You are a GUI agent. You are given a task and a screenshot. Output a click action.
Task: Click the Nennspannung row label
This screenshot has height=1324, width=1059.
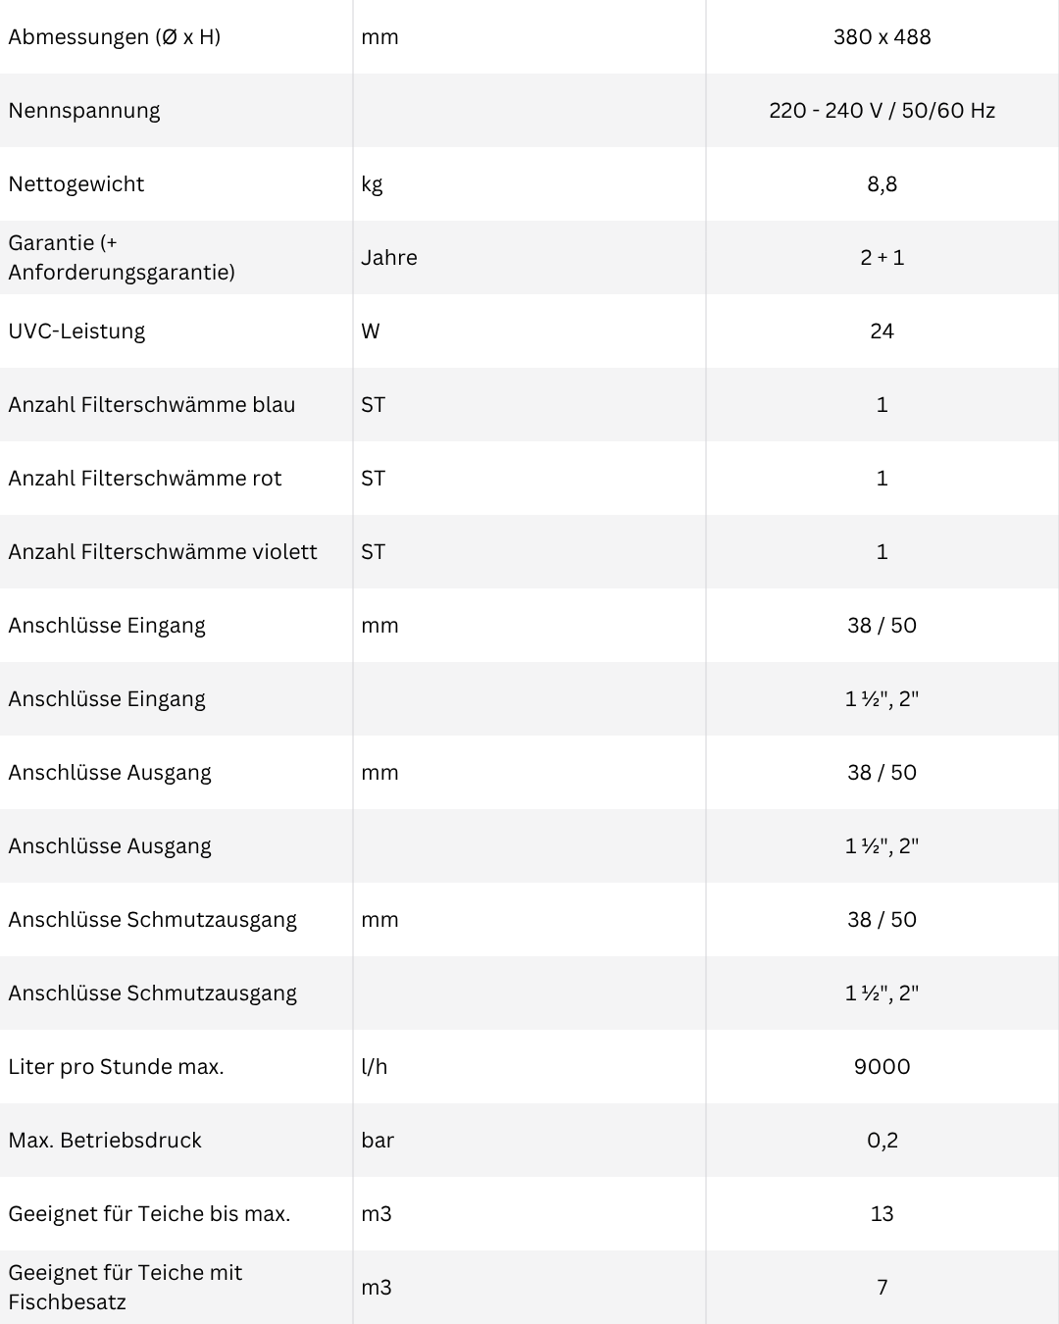pyautogui.click(x=84, y=111)
